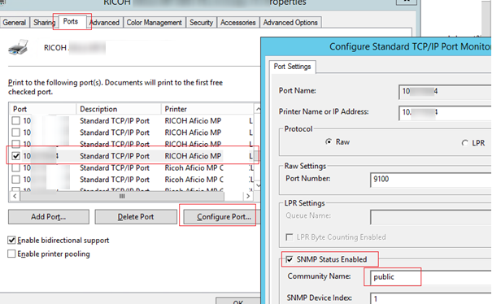Check the first port row checkbox
501x304 pixels.
(x=15, y=120)
